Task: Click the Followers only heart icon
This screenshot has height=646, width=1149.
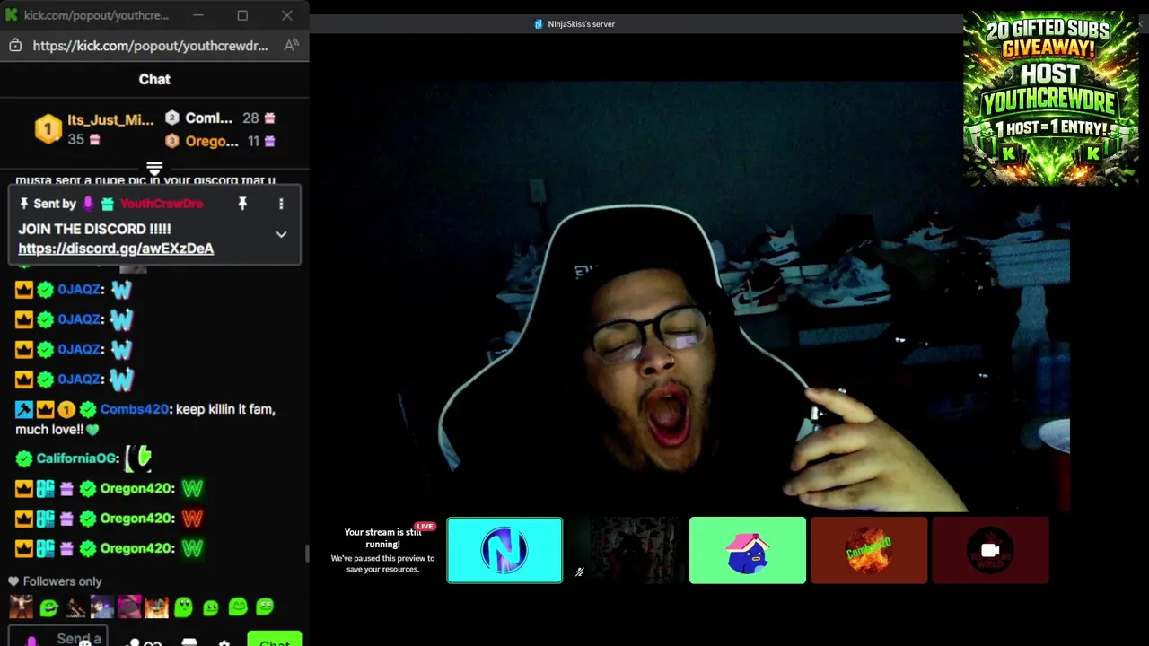Action: coord(13,581)
